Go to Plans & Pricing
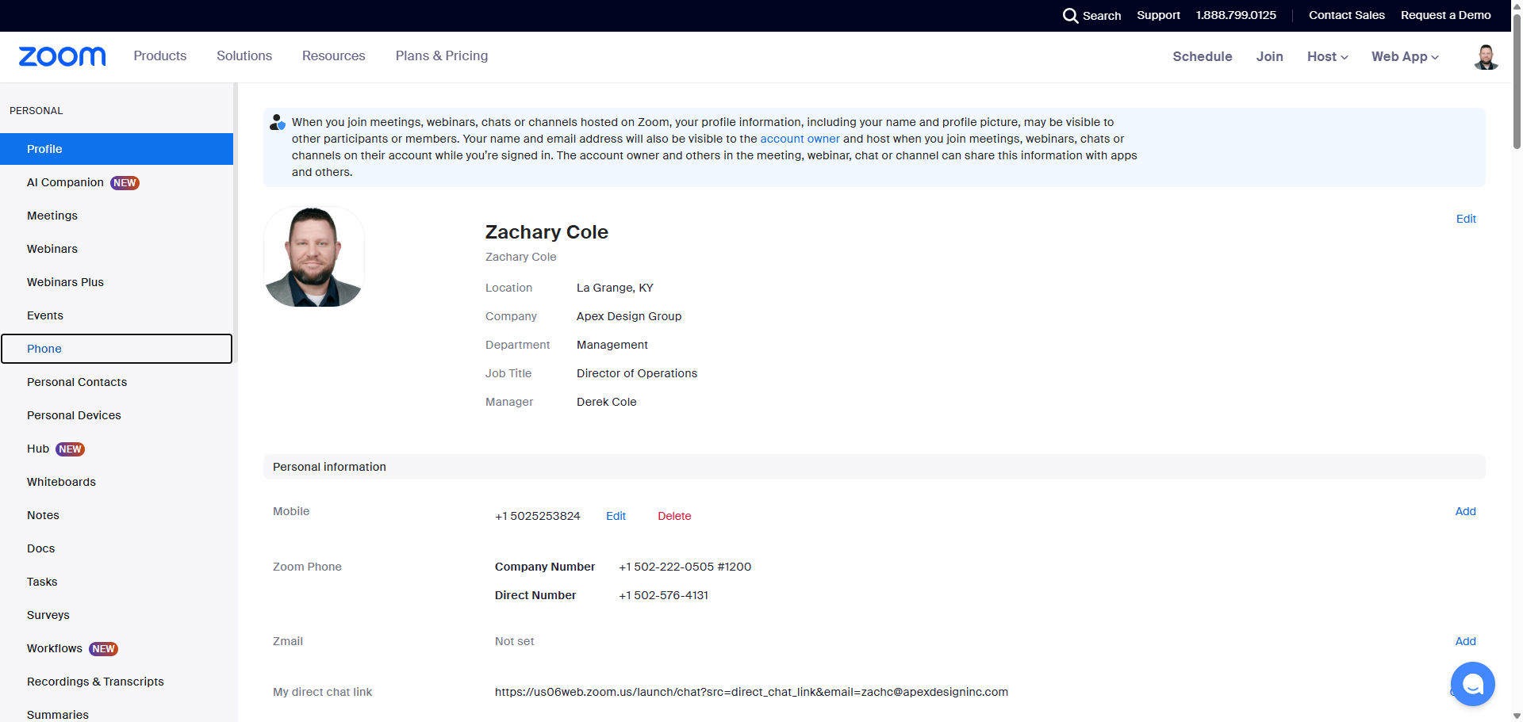The image size is (1523, 722). (442, 56)
